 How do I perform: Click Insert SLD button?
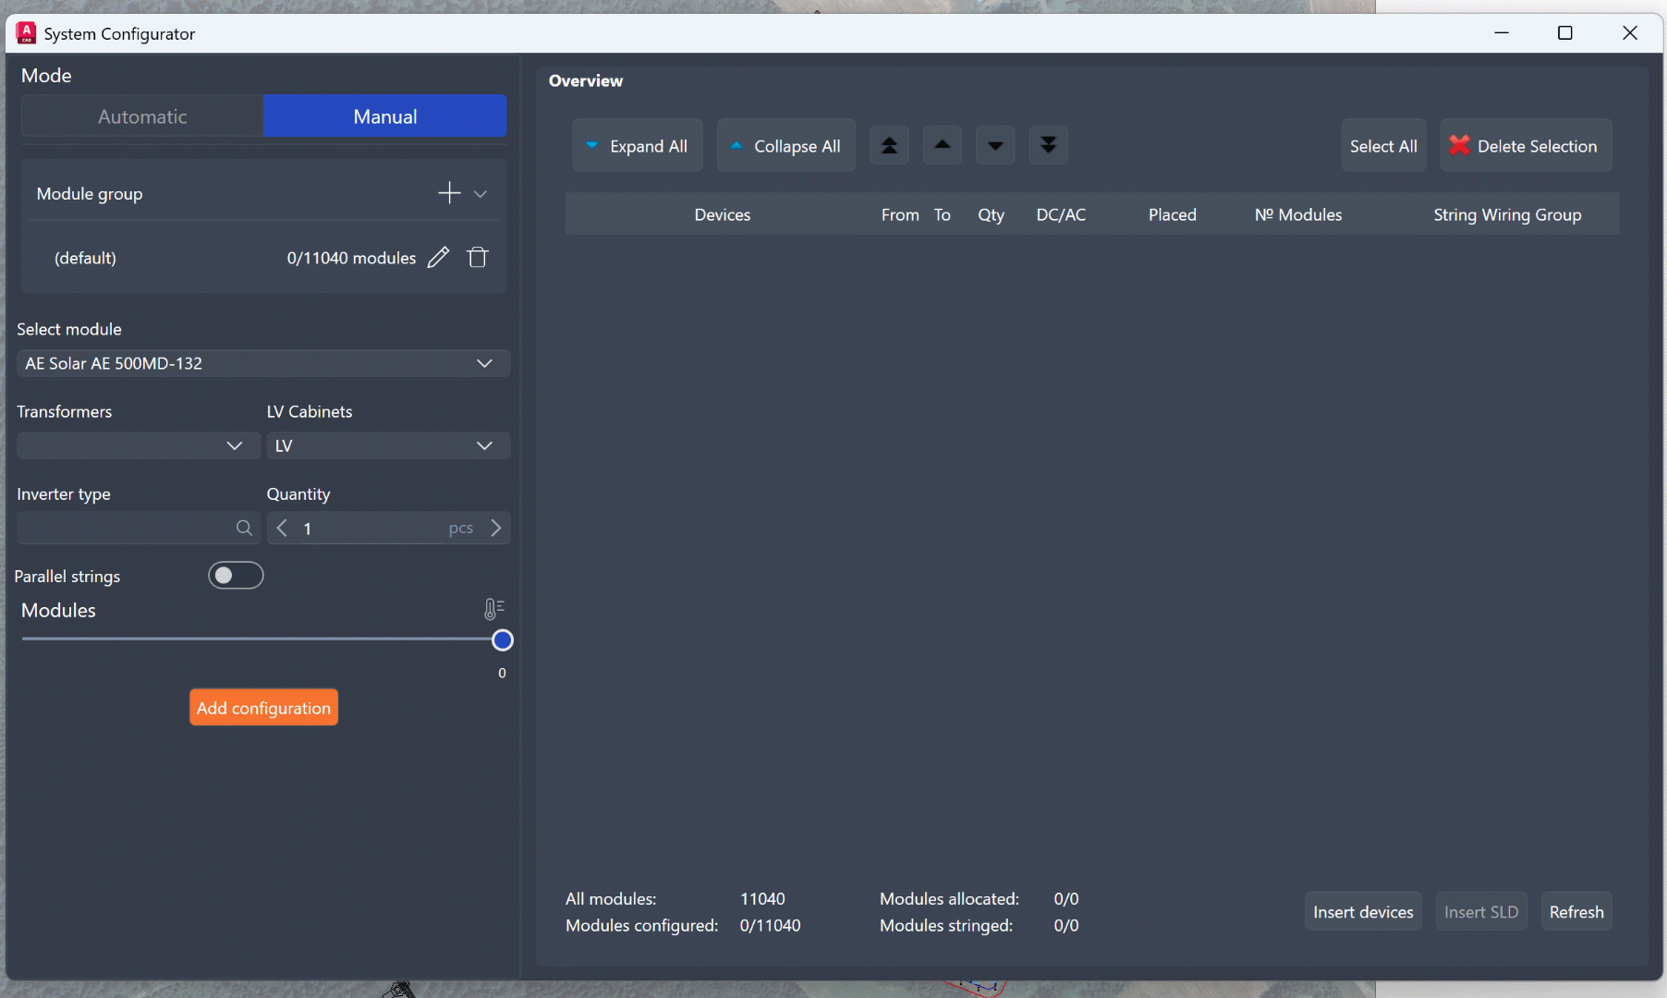click(x=1481, y=912)
